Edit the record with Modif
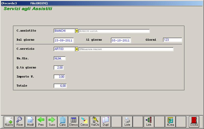Viewport: 204px width, 129px height. 30,122
